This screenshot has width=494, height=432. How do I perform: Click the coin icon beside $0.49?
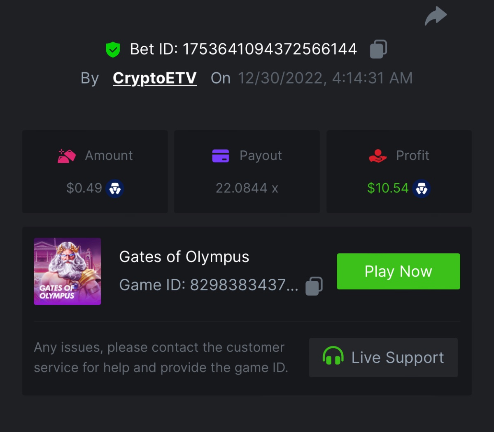tap(115, 189)
